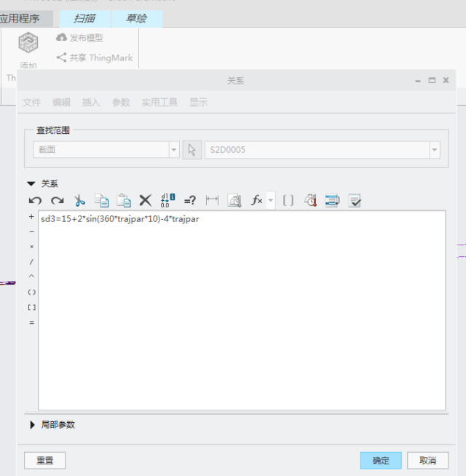Sort relations with the list icon
Screen dimensions: 466x476
(x=332, y=201)
